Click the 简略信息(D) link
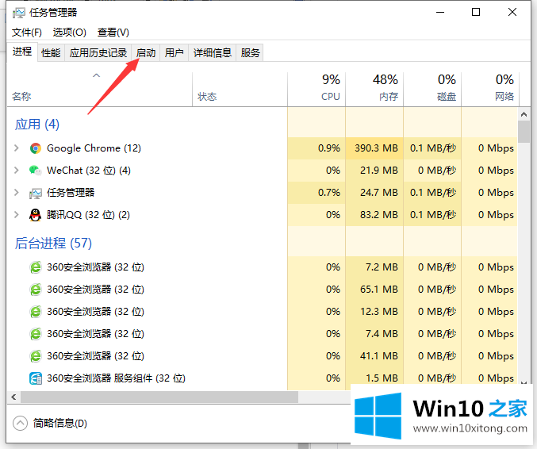 pyautogui.click(x=60, y=424)
